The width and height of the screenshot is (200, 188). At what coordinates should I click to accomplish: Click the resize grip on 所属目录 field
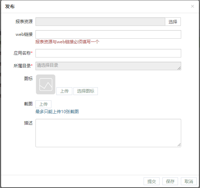(179, 68)
